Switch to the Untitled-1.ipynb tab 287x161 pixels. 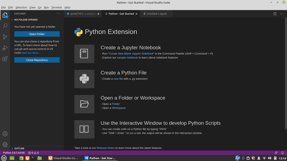point(156,13)
